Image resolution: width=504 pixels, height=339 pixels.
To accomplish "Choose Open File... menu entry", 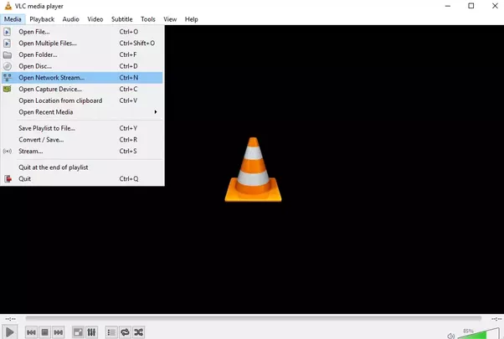I will (82, 32).
